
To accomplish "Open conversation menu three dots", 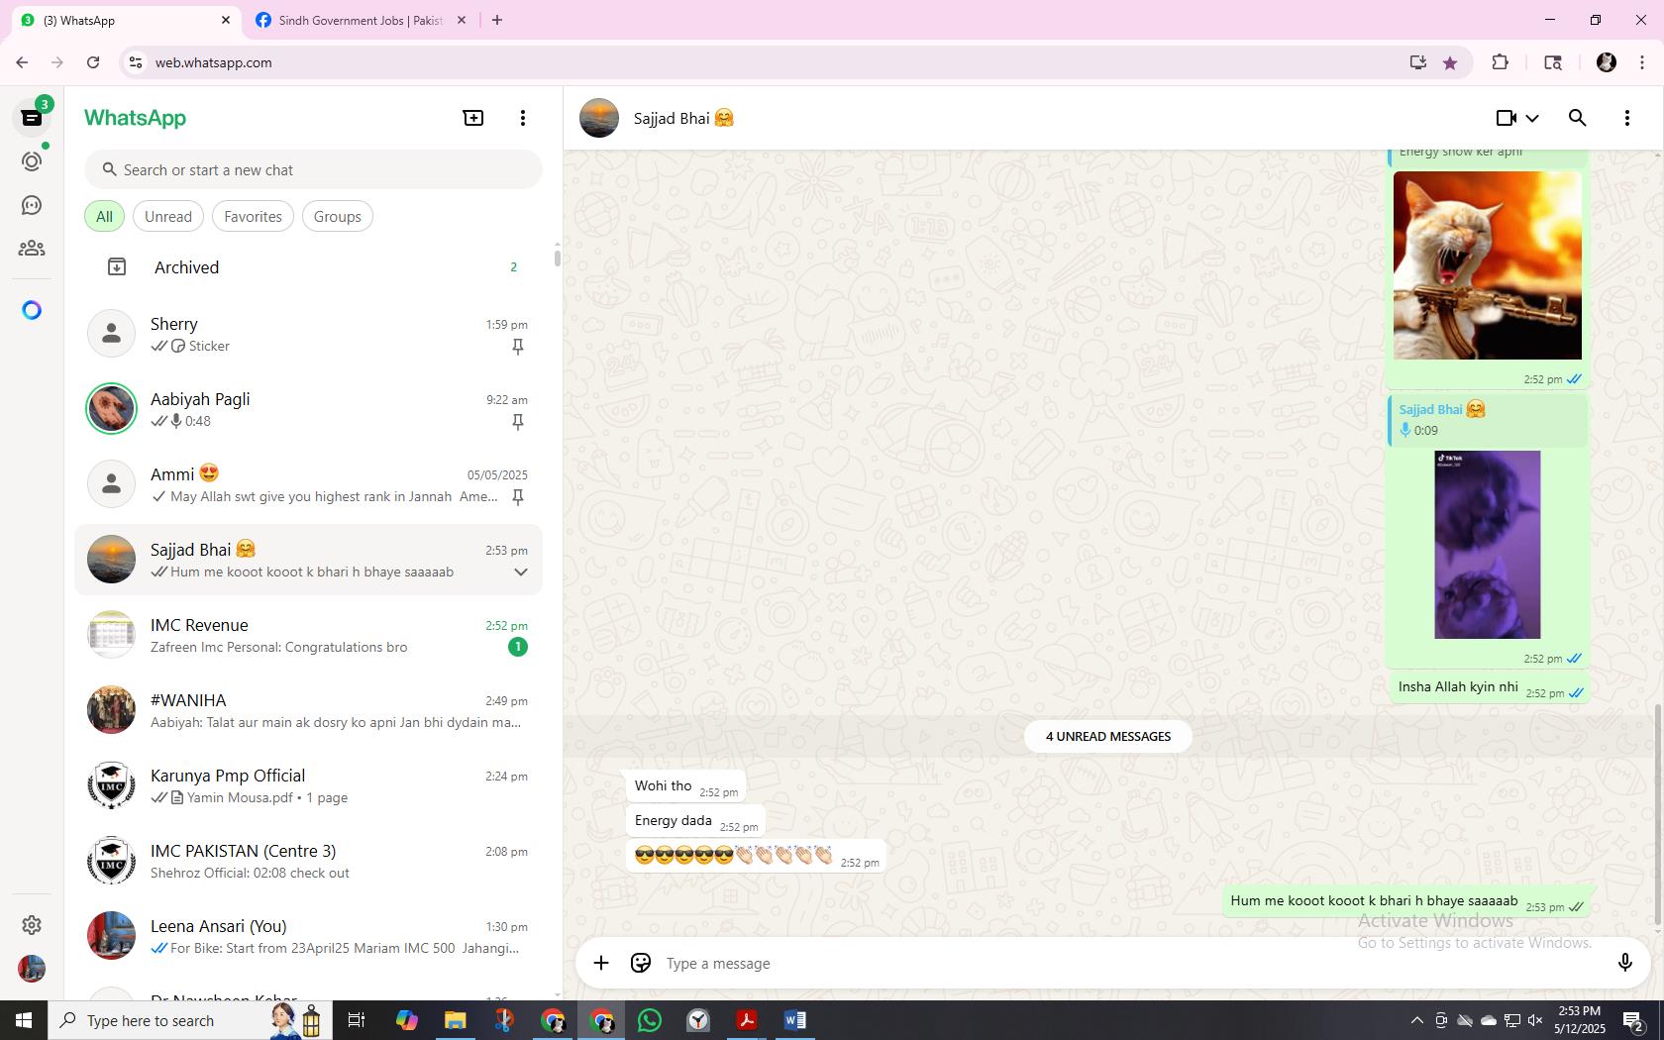I will [x=1627, y=118].
